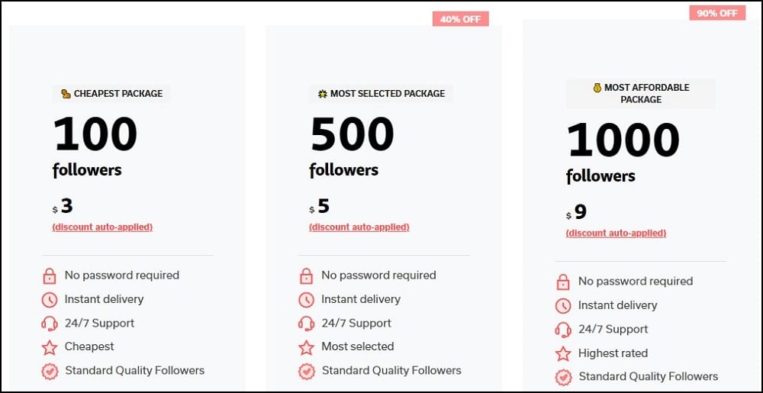The image size is (763, 393).
Task: Click the Highest rated feature text
Action: [613, 353]
